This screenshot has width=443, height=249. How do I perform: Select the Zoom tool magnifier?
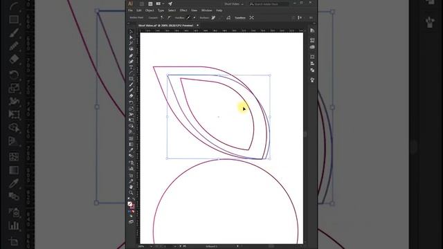131,192
